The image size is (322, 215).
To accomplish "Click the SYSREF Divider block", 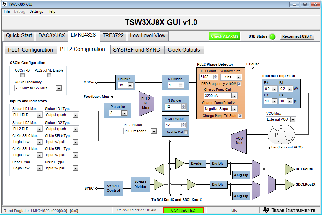I will 141,184.
